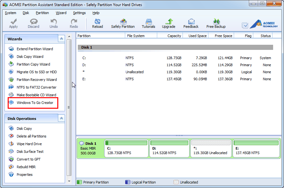Select the Unallocated * partition row
The width and height of the screenshot is (284, 188).
175,72
